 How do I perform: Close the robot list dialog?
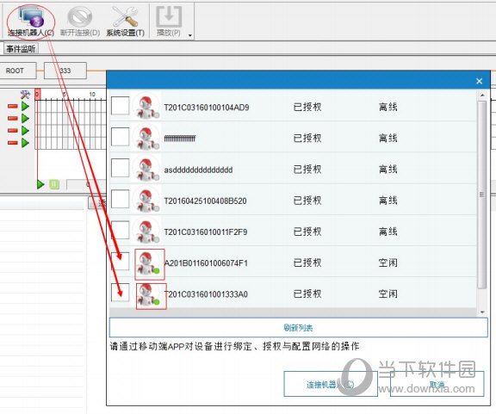pos(480,81)
